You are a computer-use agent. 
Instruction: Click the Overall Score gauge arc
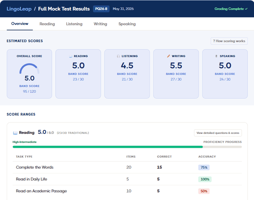pyautogui.click(x=29, y=69)
